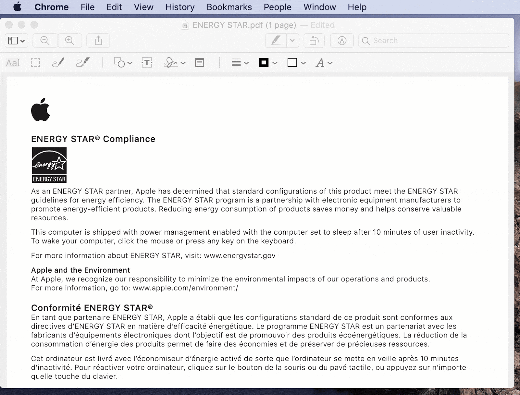Expand the Shape Style chevron

[x=246, y=63]
